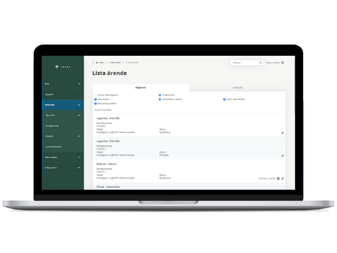The width and height of the screenshot is (337, 253).
Task: Go to Hem via the breadcrumb
Action: [x=101, y=63]
